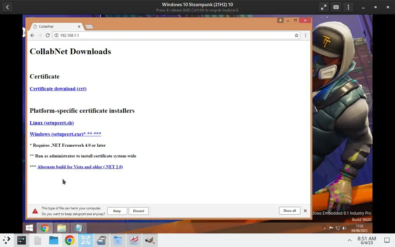Image resolution: width=395 pixels, height=247 pixels.
Task: Open GIMP from the host taskbar
Action: (150, 240)
